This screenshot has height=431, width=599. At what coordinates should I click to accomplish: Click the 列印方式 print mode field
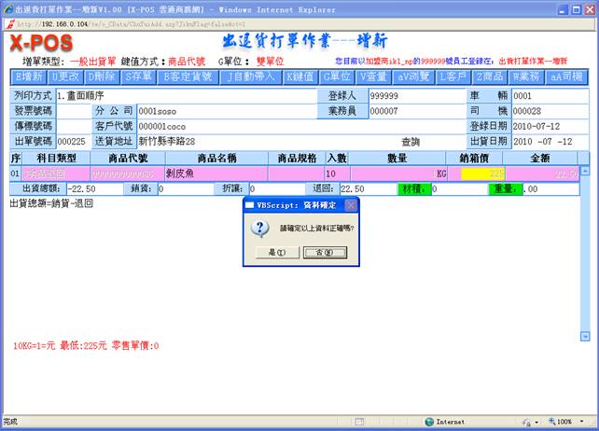pyautogui.click(x=188, y=96)
